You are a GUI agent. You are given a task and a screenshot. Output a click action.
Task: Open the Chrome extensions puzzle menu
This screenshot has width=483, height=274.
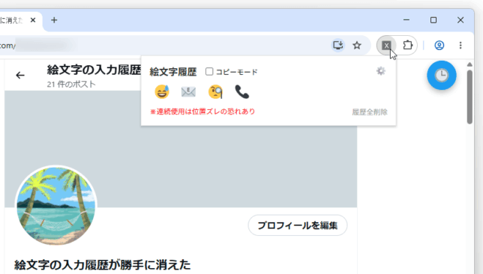[x=407, y=45]
